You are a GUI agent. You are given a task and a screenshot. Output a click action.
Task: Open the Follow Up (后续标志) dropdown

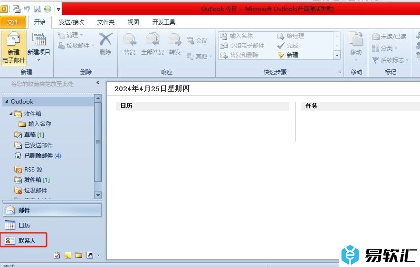pyautogui.click(x=390, y=60)
